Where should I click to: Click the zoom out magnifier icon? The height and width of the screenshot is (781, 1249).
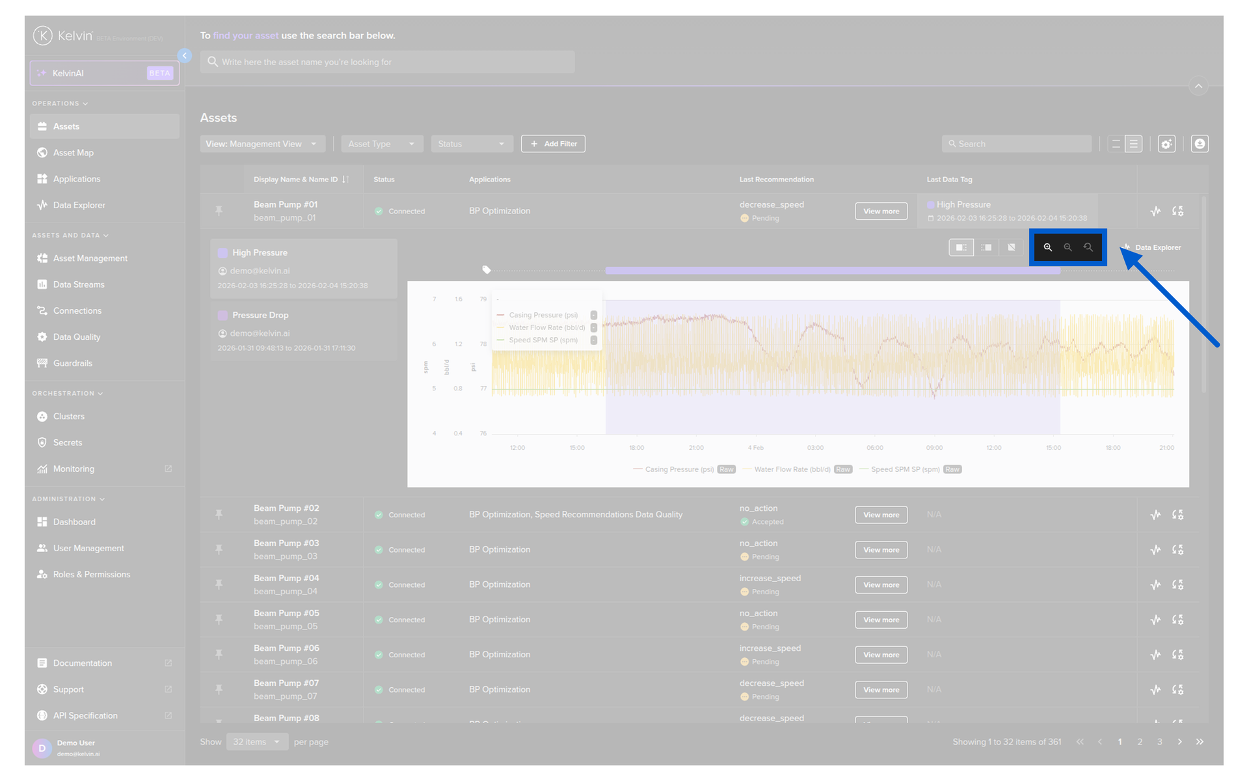(x=1068, y=247)
